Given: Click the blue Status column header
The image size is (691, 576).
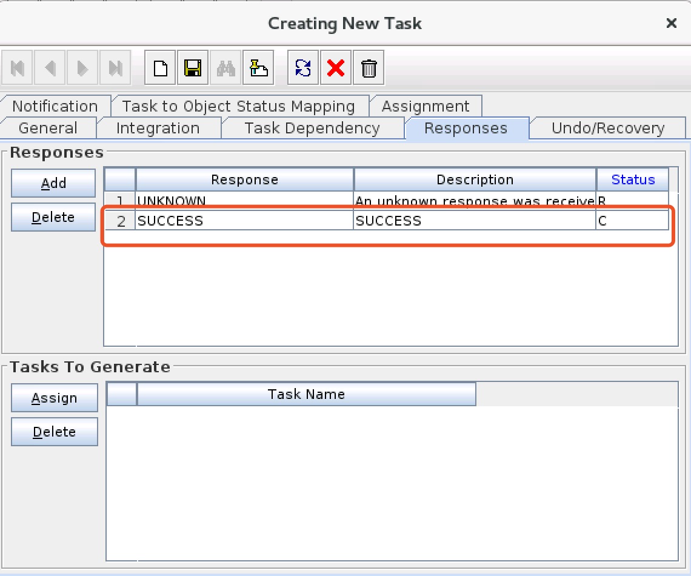Looking at the screenshot, I should click(633, 179).
